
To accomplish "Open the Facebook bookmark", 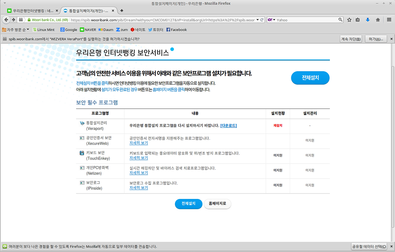I will 177,30.
